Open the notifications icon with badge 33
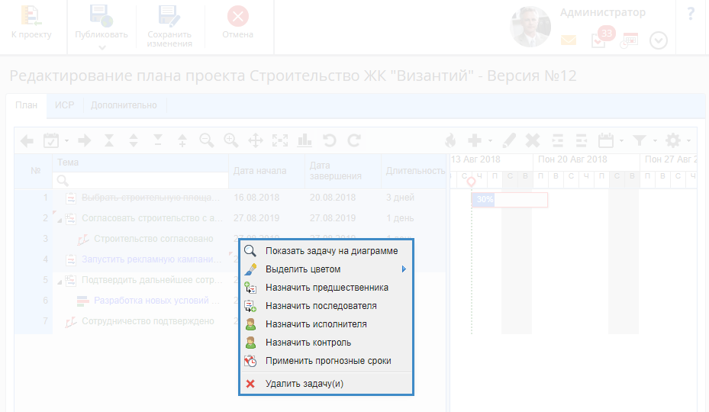This screenshot has height=412, width=709. pos(601,40)
